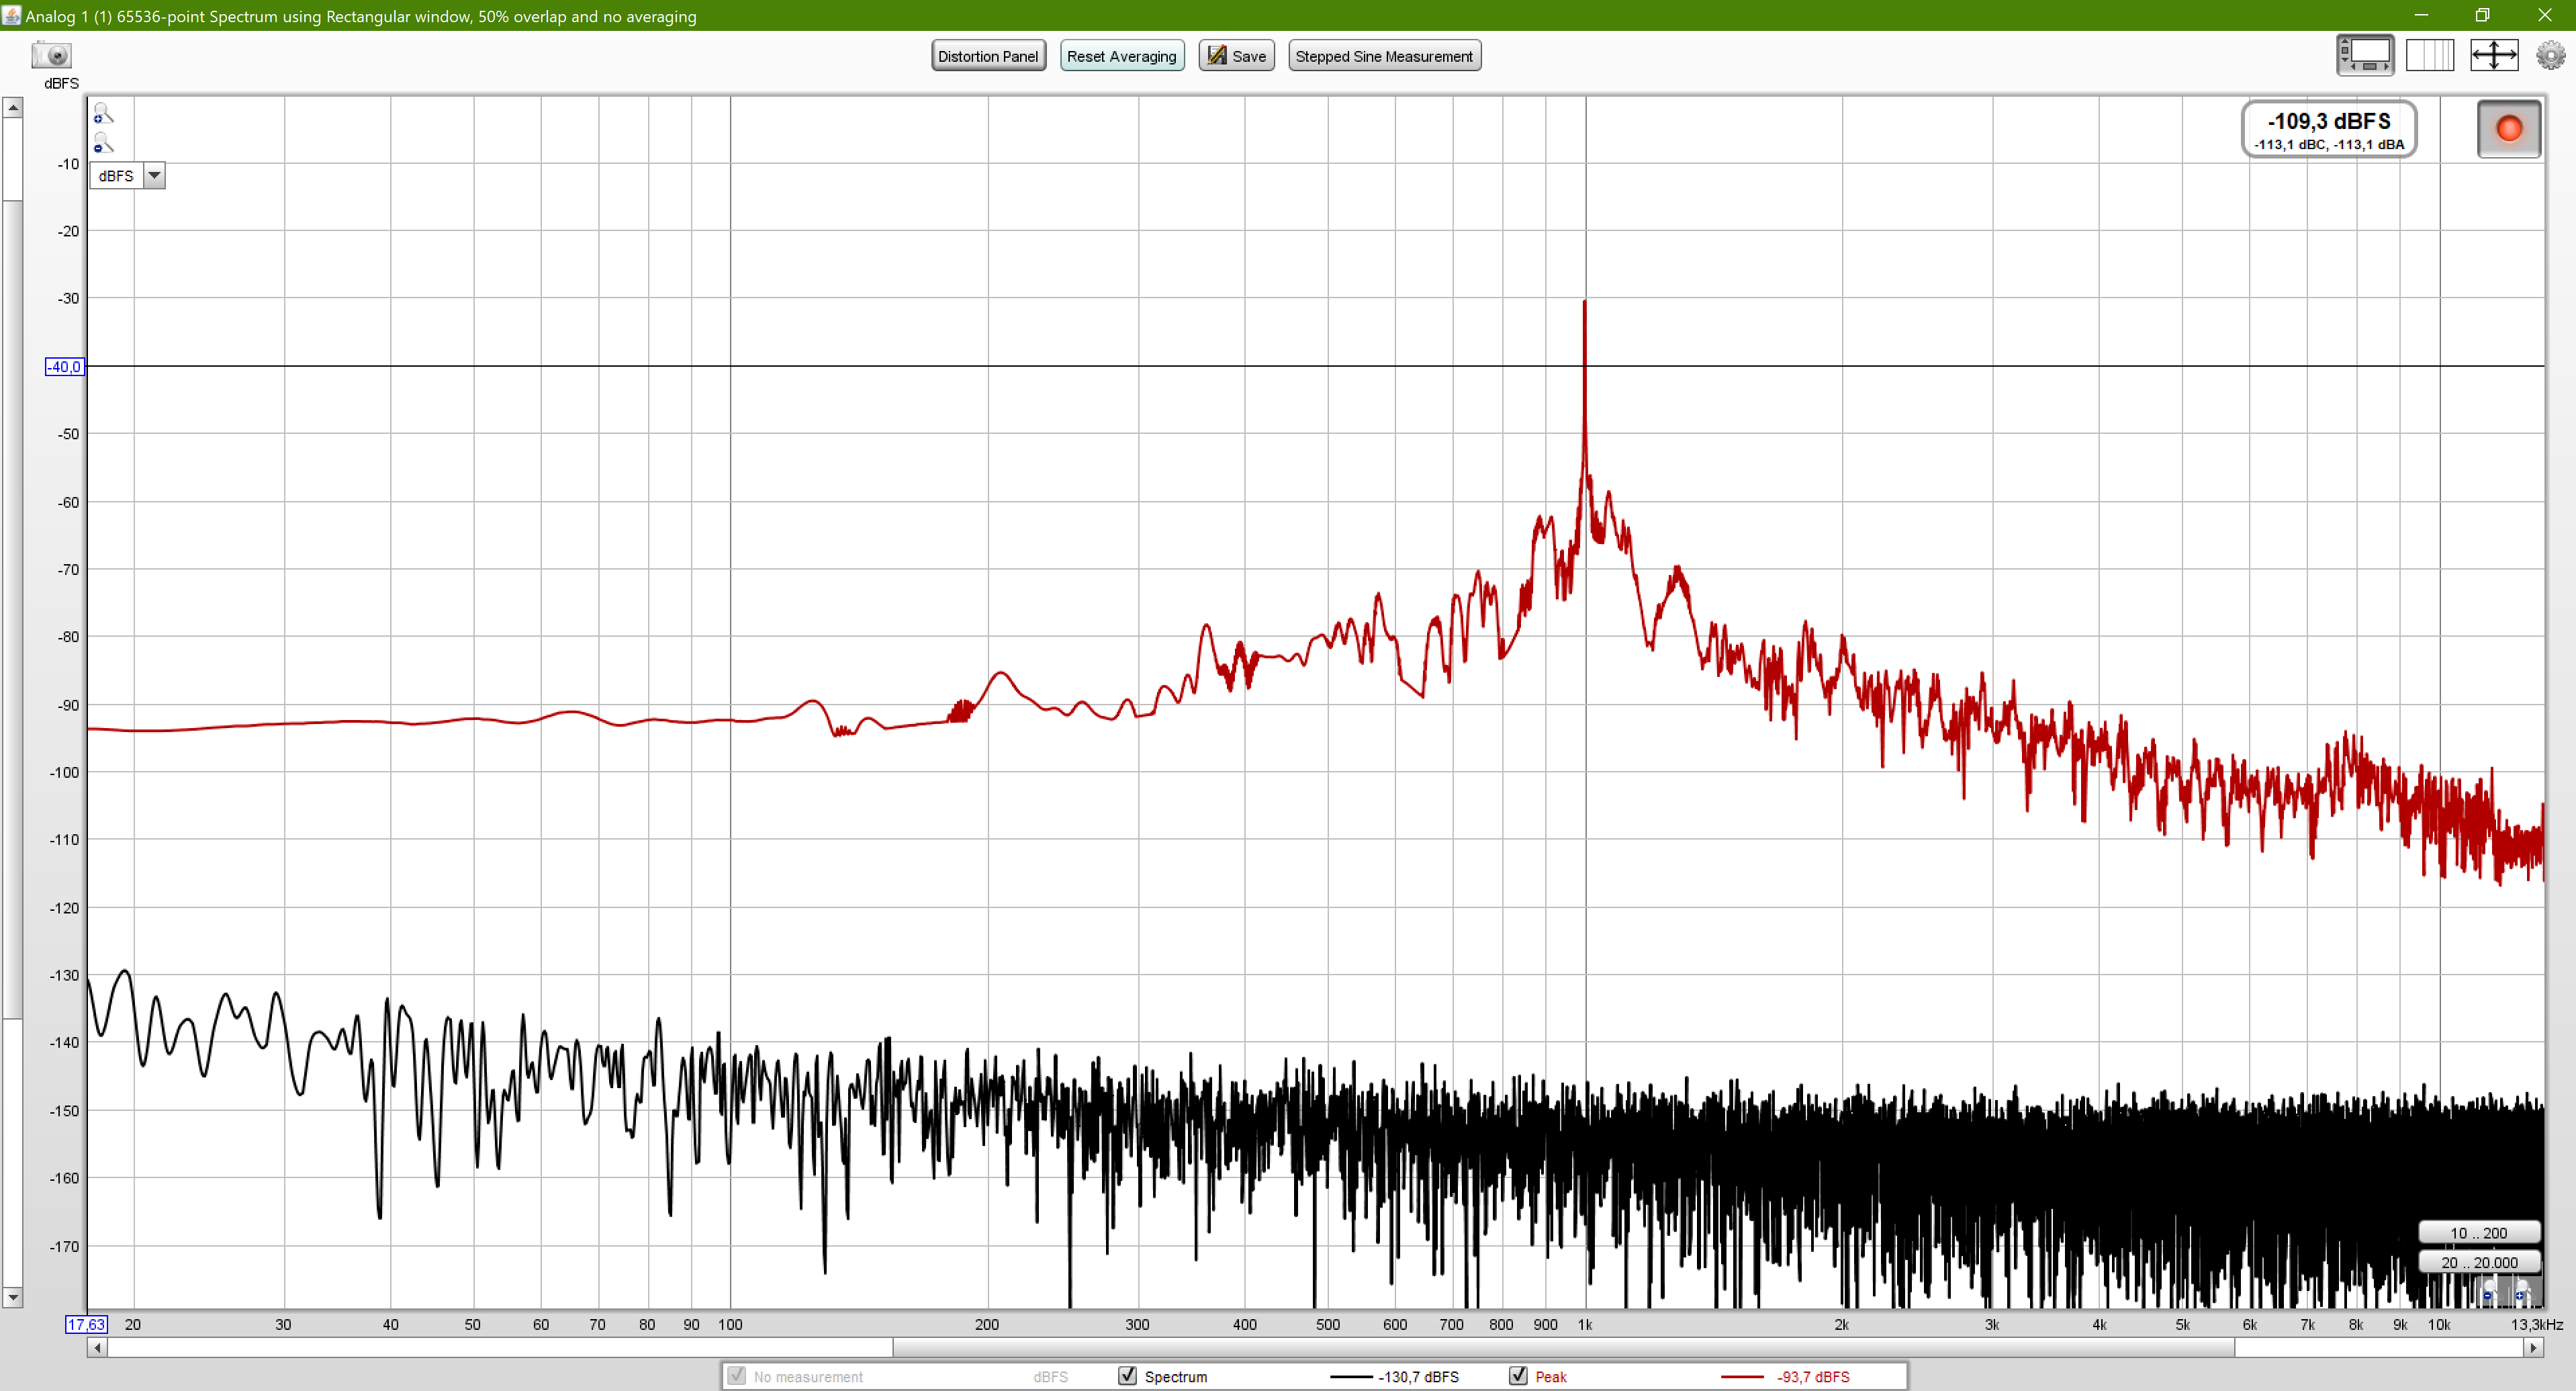The image size is (2576, 1391).
Task: Toggle the scrollbars display icon
Action: click(x=2365, y=55)
